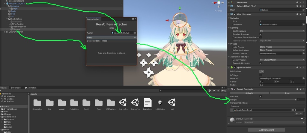
Task: Open Sphere Collider component options menu
Action: click(x=303, y=67)
